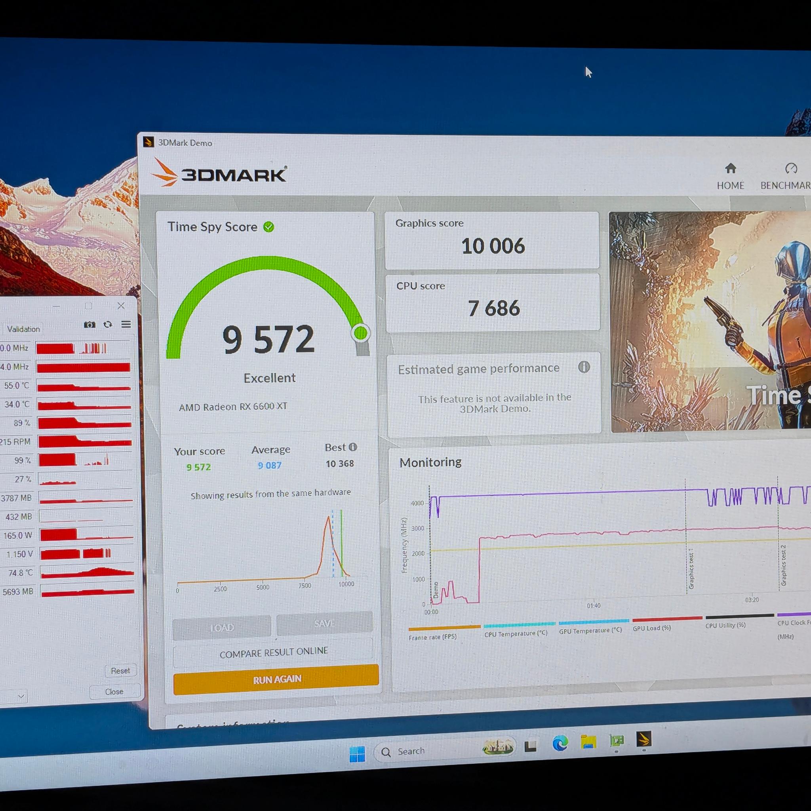Click the RUN AGAIN button
This screenshot has width=811, height=811.
point(276,679)
